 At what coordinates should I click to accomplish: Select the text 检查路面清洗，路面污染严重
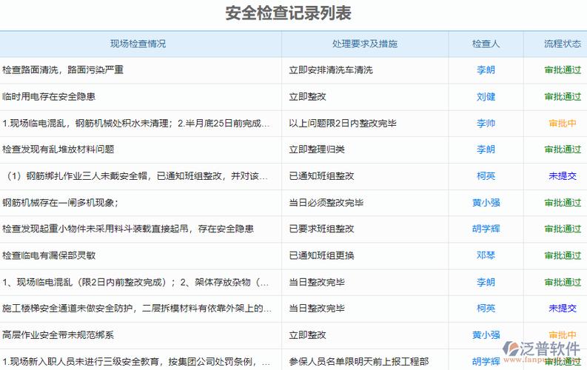(63, 70)
